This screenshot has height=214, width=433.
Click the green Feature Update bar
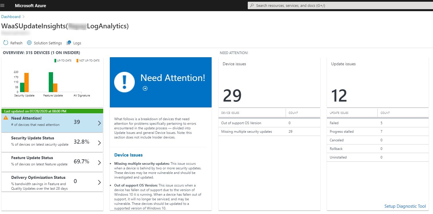(x=51, y=82)
